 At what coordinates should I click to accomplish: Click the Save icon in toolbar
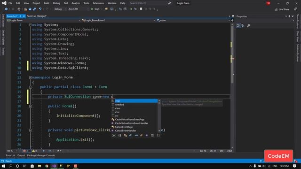coord(30,9)
